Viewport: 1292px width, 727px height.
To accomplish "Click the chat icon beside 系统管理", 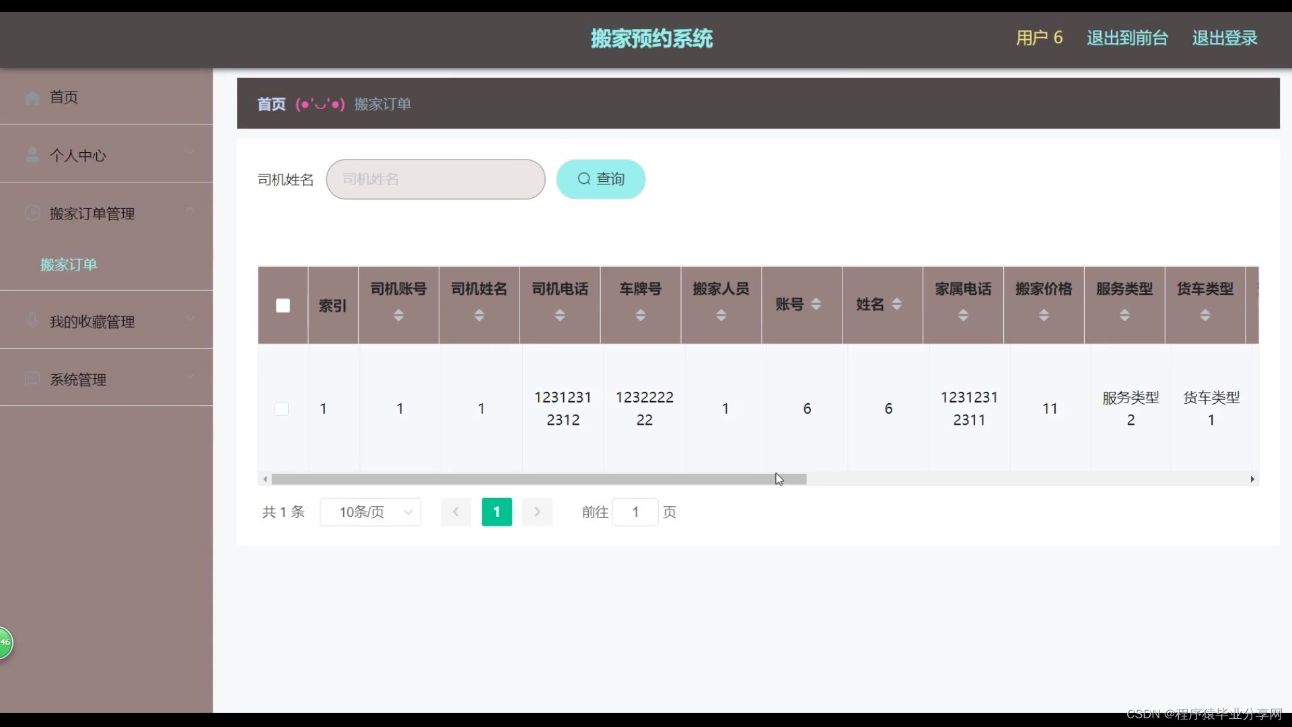I will pos(32,379).
